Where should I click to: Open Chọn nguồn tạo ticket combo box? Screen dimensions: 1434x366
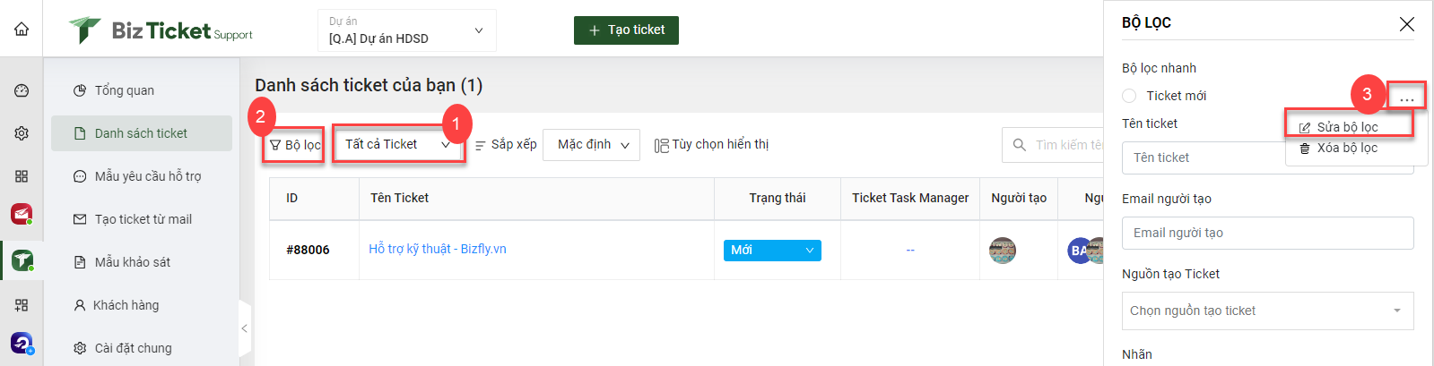[x=1267, y=311]
